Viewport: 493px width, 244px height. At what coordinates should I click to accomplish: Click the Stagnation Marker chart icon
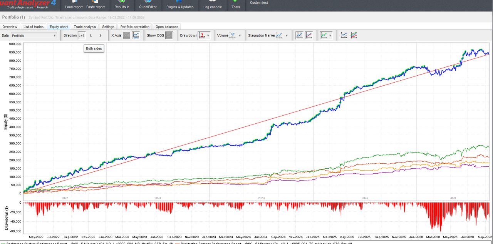click(280, 35)
